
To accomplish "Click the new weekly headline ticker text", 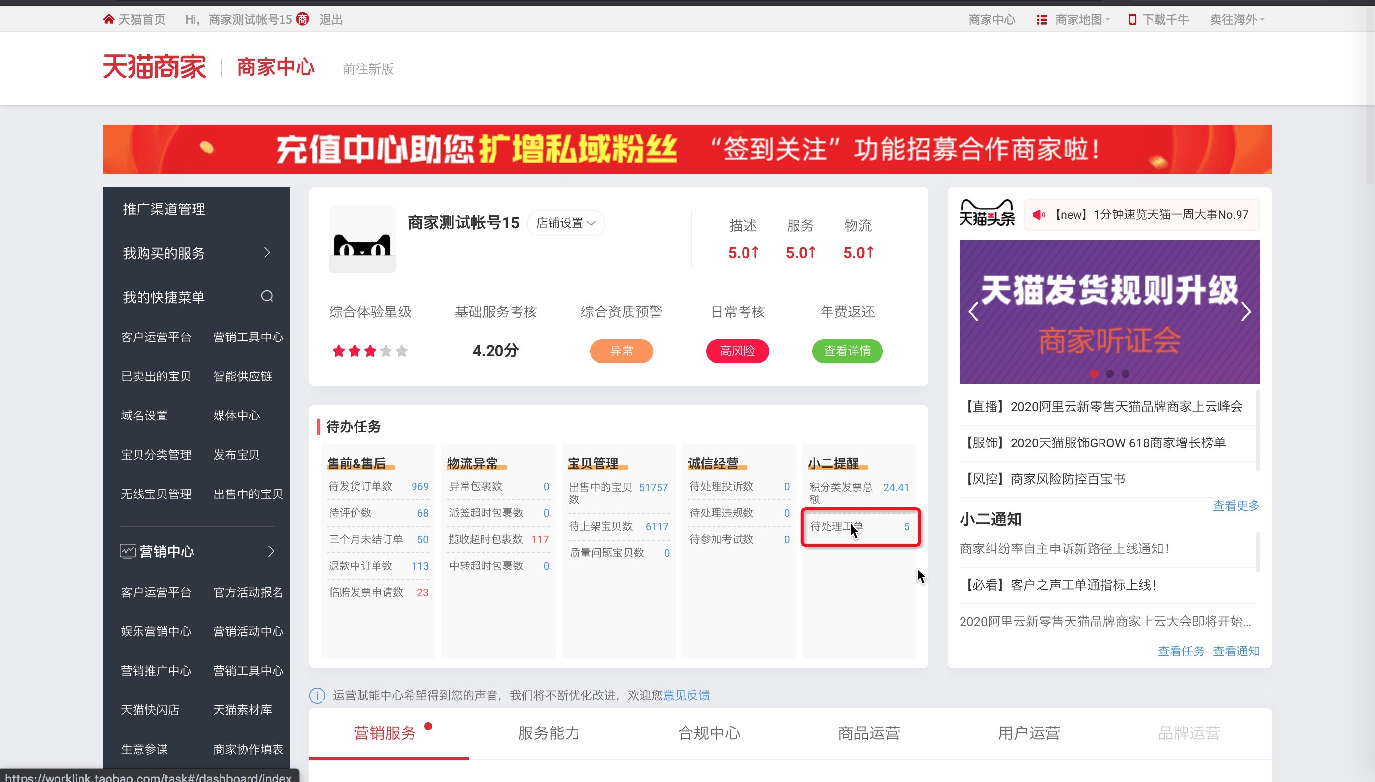I will click(1148, 215).
